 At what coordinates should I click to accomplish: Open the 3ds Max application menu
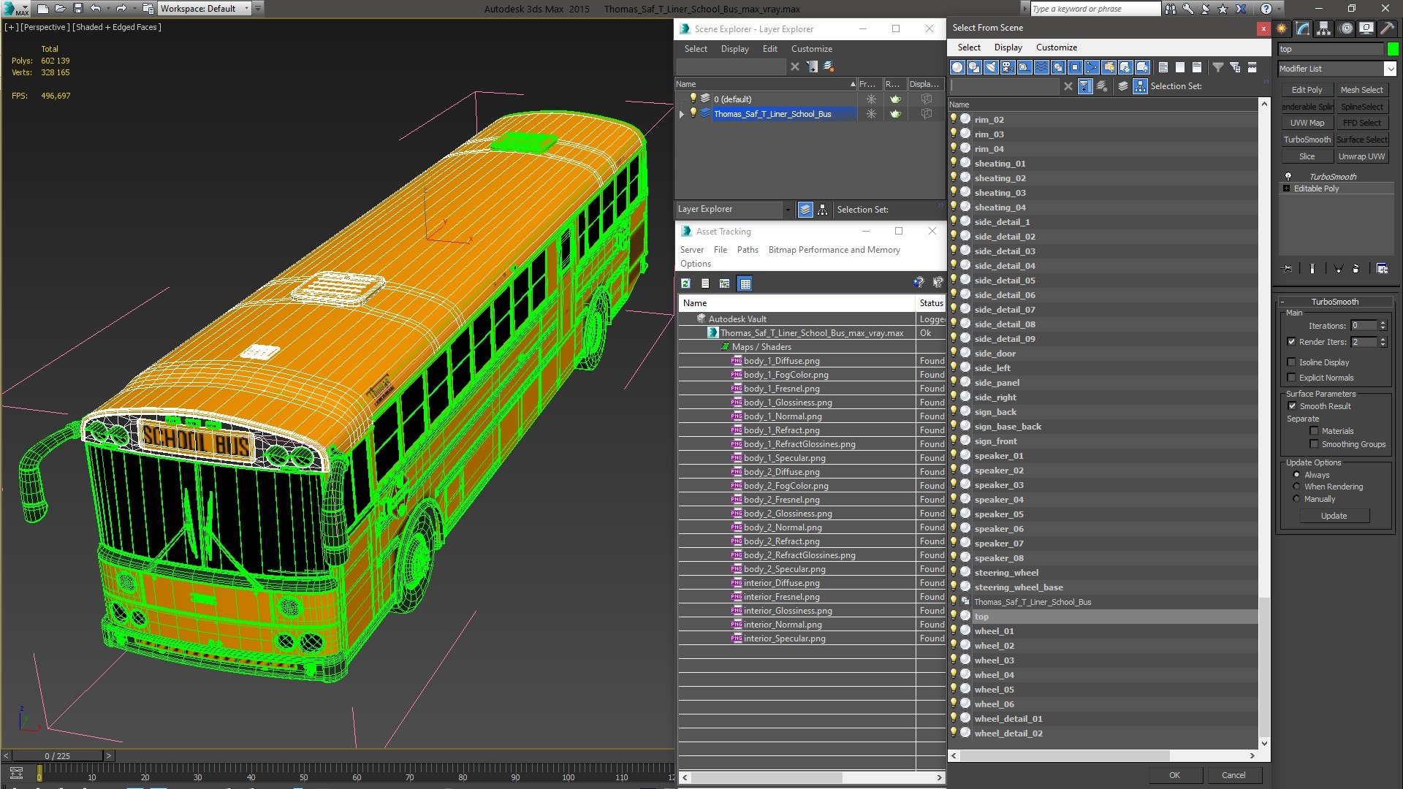tap(15, 9)
